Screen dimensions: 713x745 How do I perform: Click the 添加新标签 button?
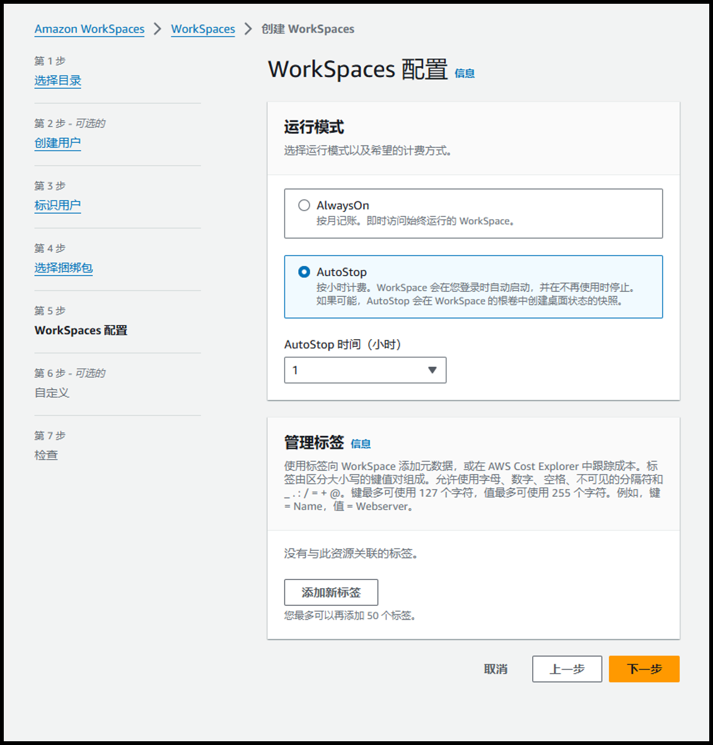coord(331,592)
